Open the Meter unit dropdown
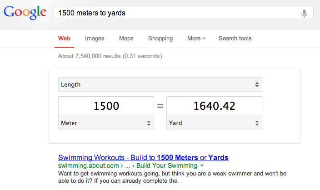Viewport: 320px width, 190px height. [x=106, y=123]
